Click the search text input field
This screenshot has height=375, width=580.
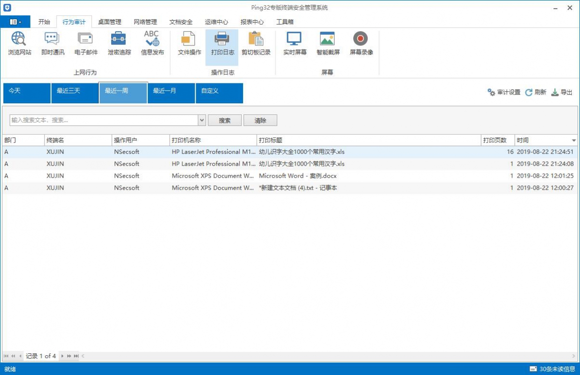coord(103,120)
